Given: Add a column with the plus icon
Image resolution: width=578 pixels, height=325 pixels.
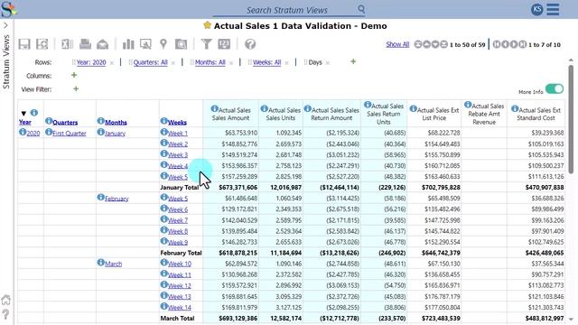Looking at the screenshot, I should [74, 75].
